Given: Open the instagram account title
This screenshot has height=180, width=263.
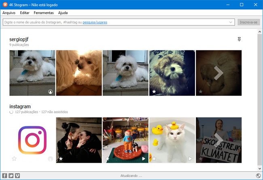Looking at the screenshot, I should coord(20,107).
